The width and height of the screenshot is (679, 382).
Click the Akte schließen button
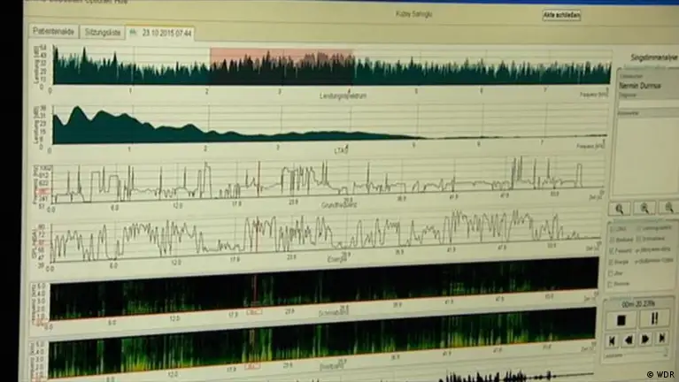click(x=561, y=15)
